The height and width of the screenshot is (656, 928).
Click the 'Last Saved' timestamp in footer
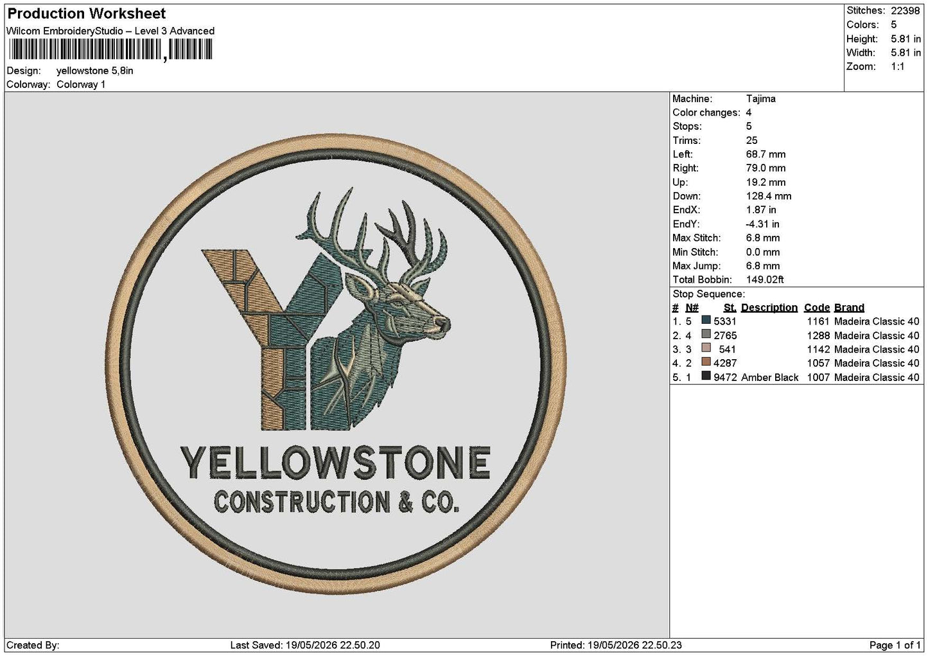[x=305, y=645]
